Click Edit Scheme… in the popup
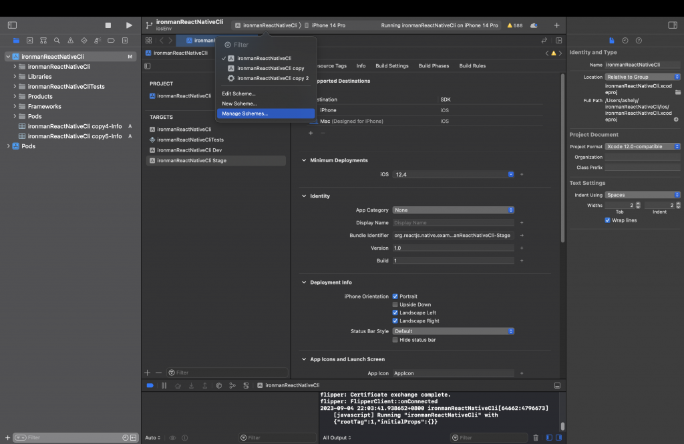This screenshot has height=444, width=684. point(238,93)
